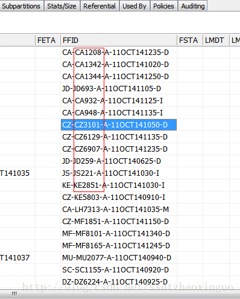Select cell JD-JD259-A-11OCT140625-D
240x299 pixels.
[x=119, y=161]
